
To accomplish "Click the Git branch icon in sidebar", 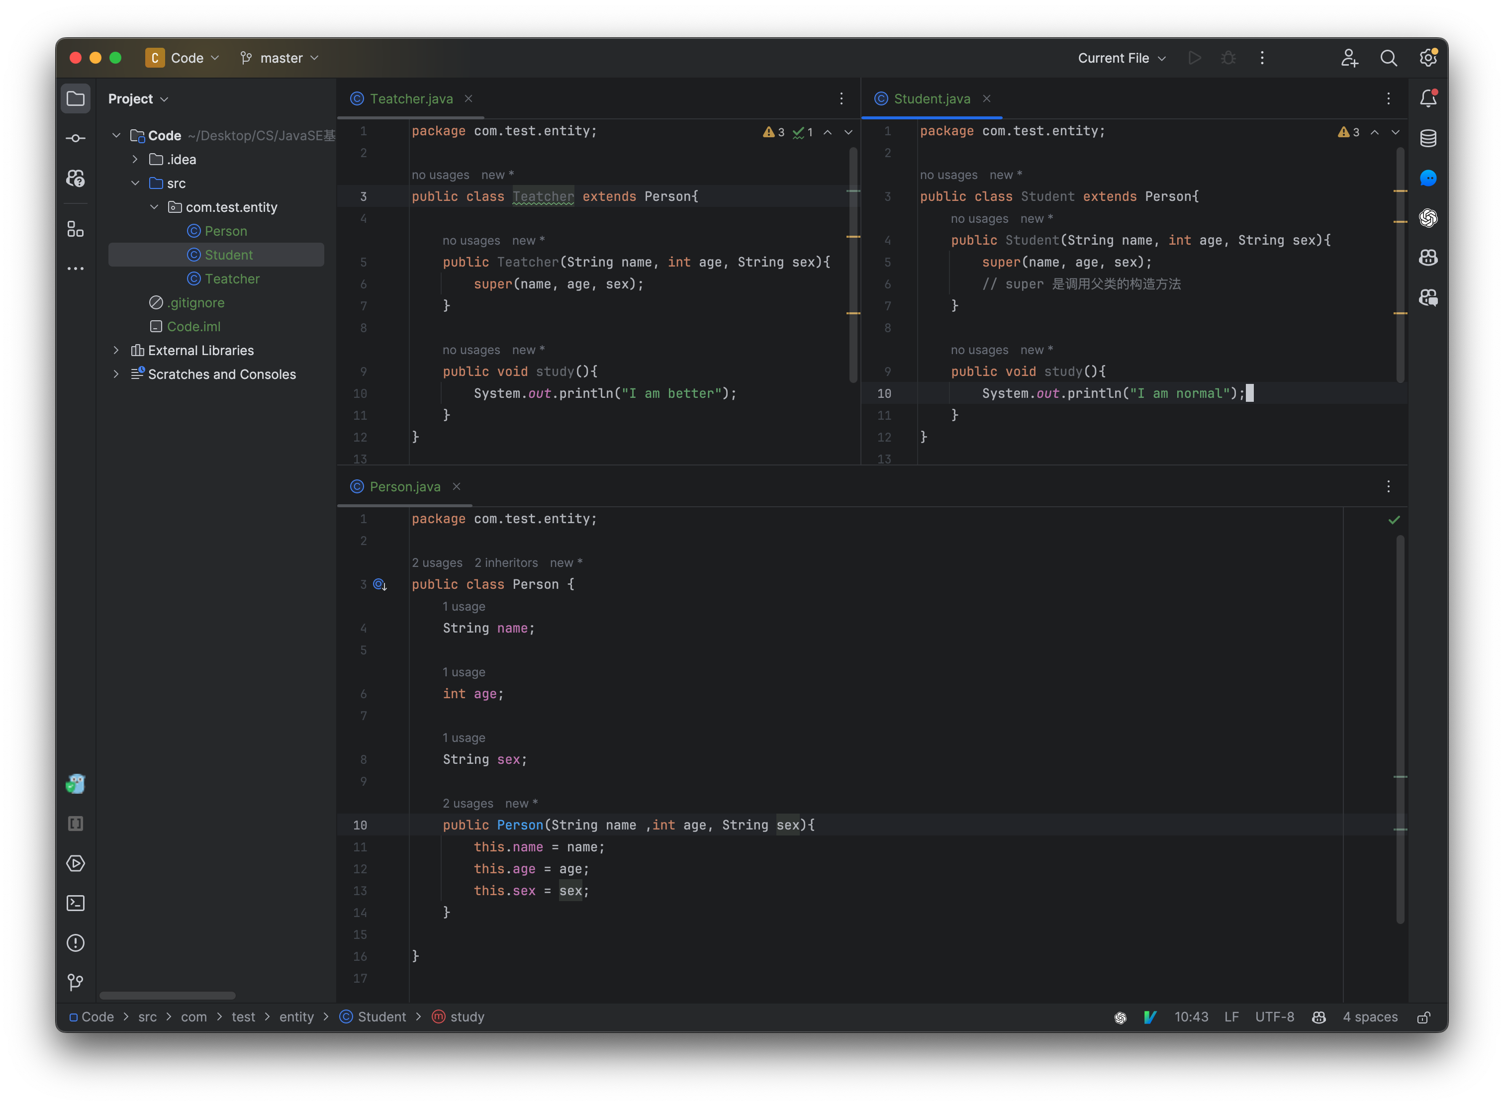I will click(x=75, y=981).
